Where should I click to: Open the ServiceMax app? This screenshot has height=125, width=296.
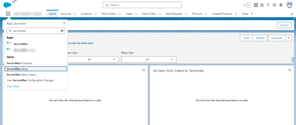tap(21, 44)
